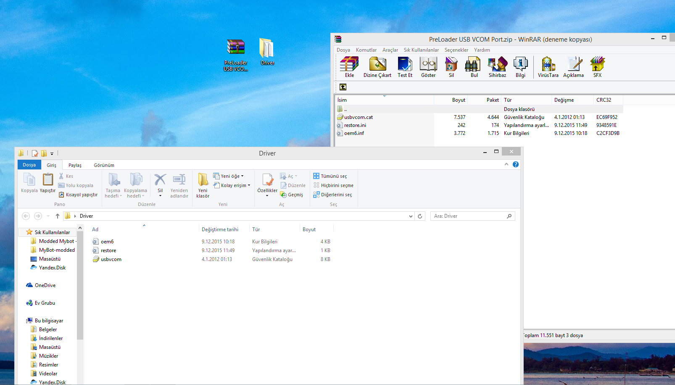Image resolution: width=675 pixels, height=385 pixels.
Task: Click Tümünü seç in the ribbon
Action: 330,176
